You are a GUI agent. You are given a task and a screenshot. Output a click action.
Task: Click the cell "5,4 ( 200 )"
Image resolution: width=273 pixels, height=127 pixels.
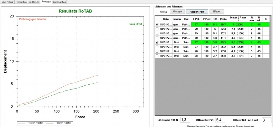[238, 47]
